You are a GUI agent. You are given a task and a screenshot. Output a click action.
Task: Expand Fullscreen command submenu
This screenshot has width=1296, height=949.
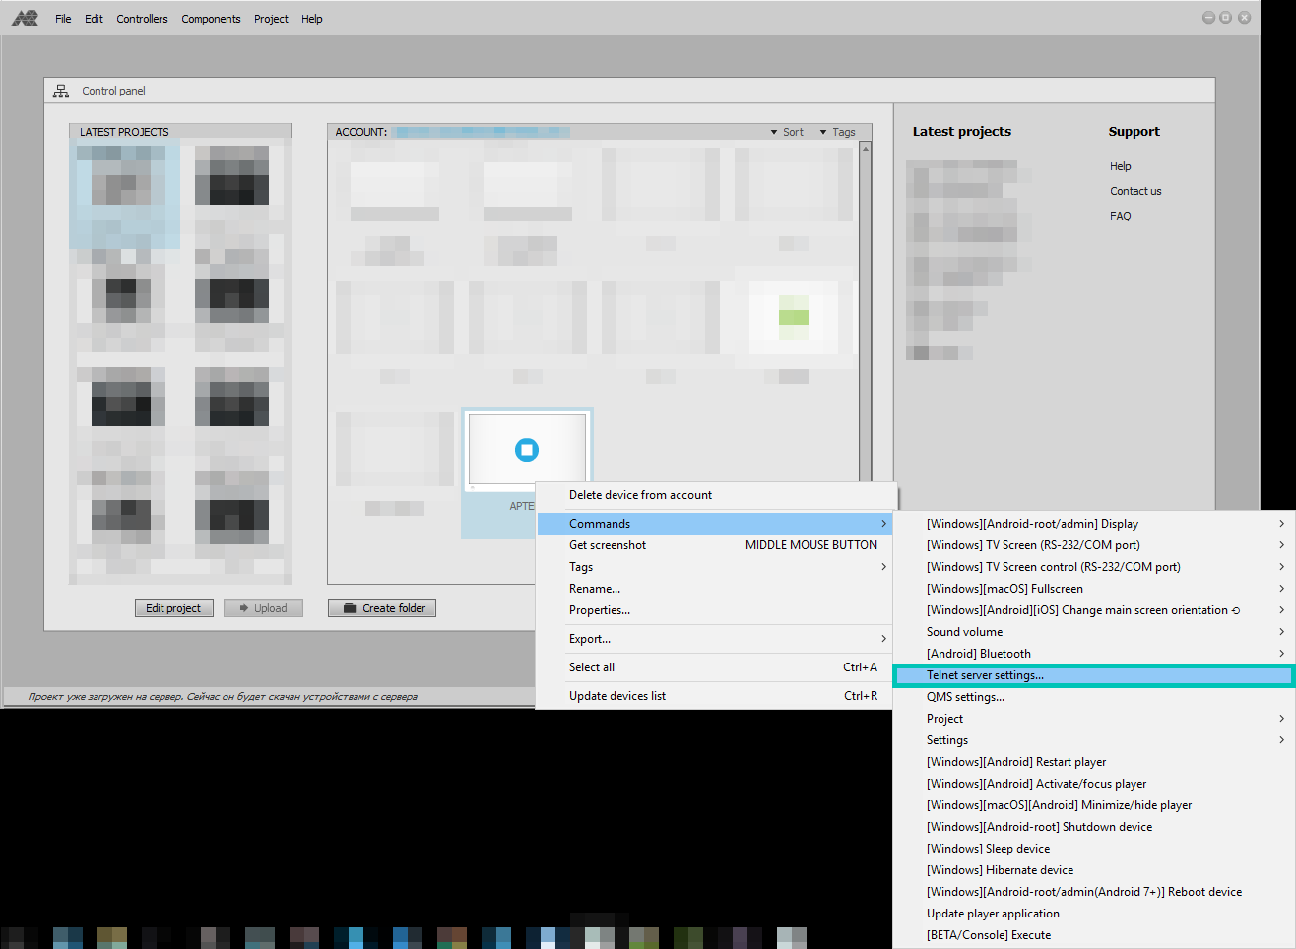click(1281, 589)
